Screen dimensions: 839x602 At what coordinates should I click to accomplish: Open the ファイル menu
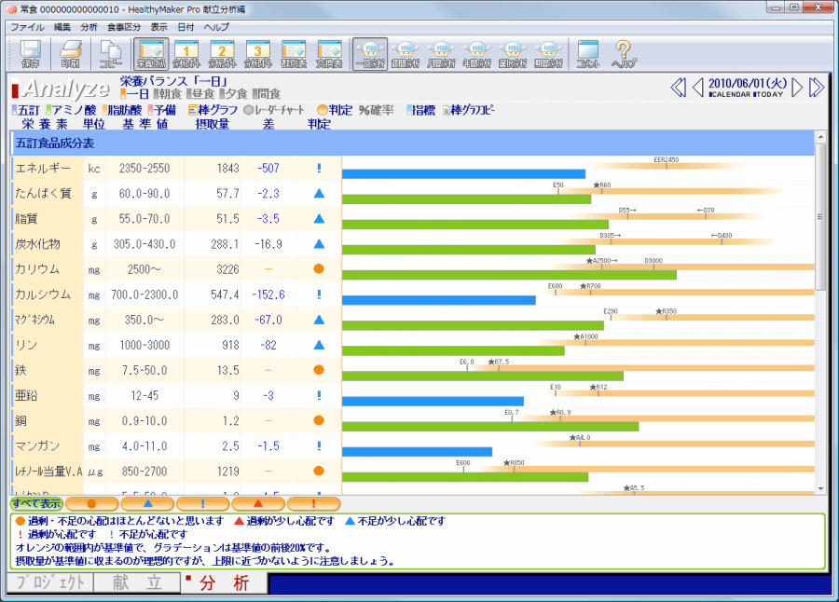27,27
